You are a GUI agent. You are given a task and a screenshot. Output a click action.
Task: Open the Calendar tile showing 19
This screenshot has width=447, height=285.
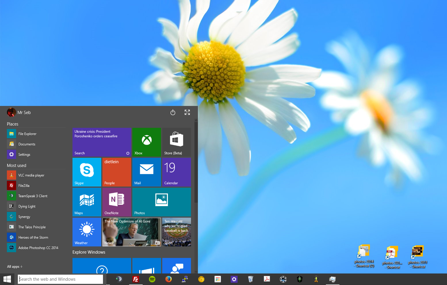[176, 172]
